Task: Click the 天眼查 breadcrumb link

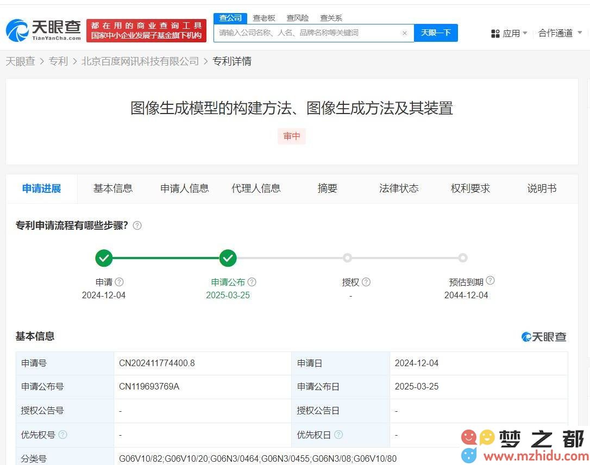Action: (20, 61)
